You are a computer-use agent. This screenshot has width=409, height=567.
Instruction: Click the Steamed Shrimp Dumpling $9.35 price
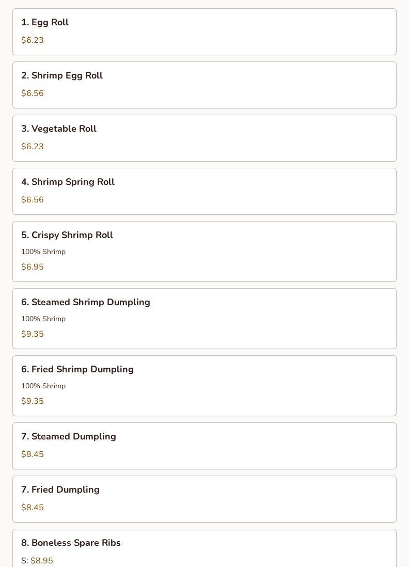33,334
